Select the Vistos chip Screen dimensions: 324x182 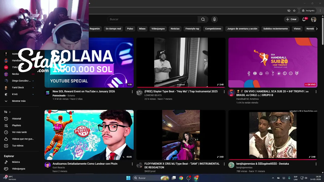click(x=297, y=29)
